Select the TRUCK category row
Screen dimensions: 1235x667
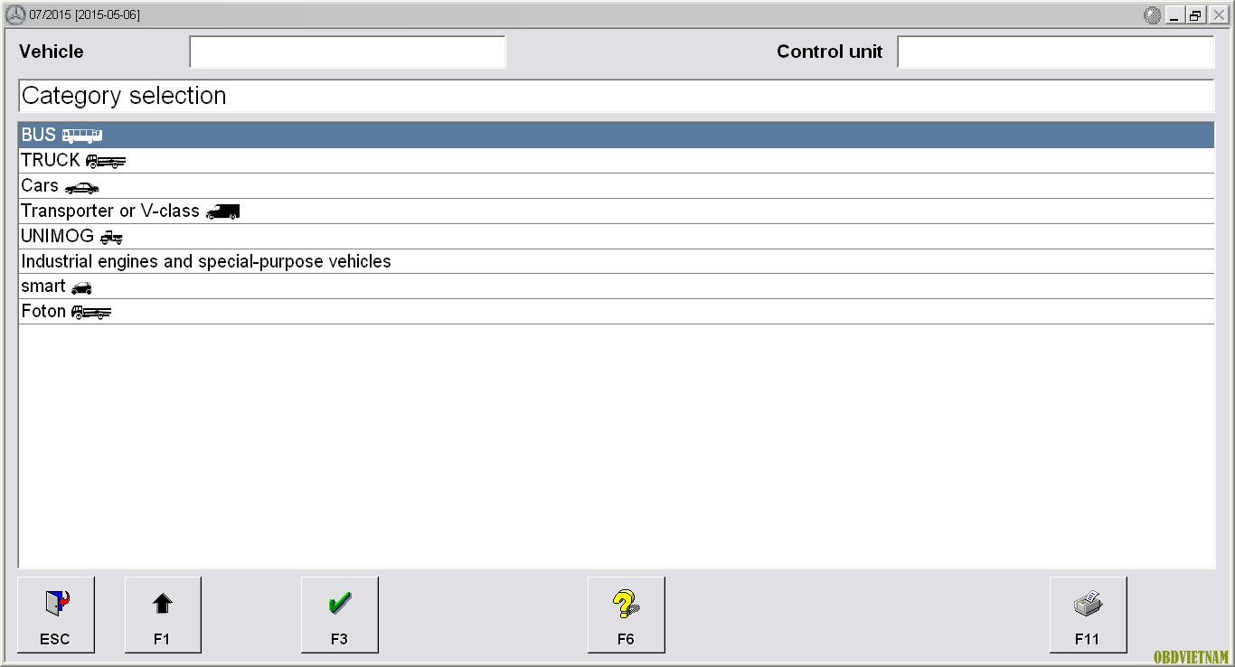pos(616,161)
